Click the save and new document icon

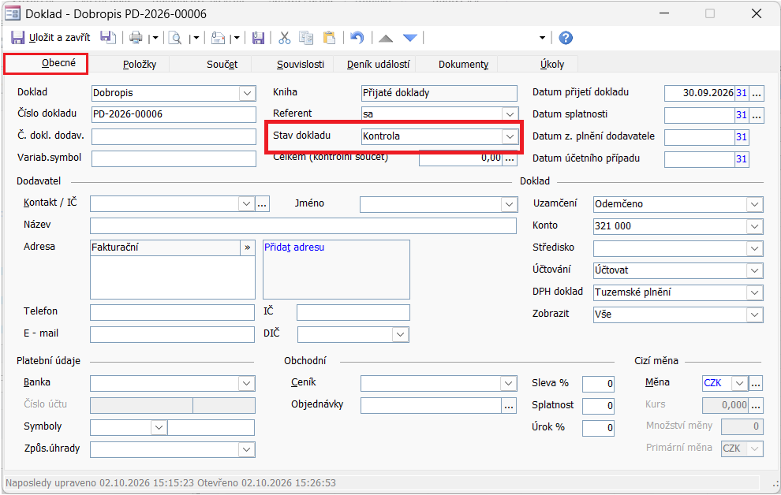pos(108,38)
